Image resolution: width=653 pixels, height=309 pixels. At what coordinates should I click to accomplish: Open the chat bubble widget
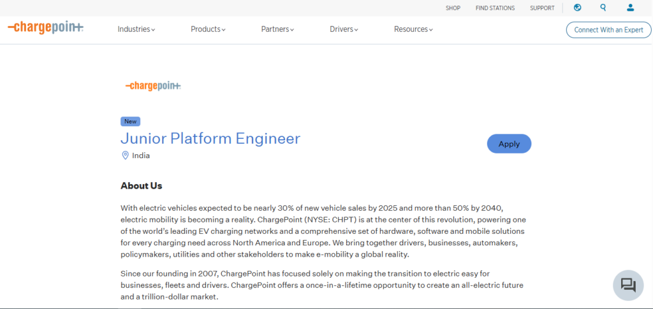pos(628,285)
